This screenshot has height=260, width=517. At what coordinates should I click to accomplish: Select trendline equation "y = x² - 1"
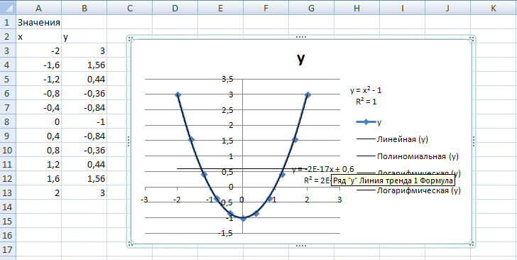point(366,90)
